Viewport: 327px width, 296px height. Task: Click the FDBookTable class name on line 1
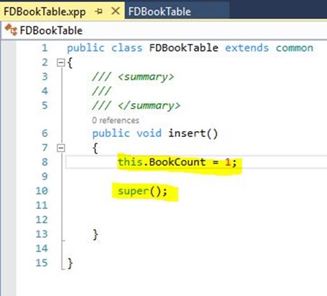click(x=183, y=48)
